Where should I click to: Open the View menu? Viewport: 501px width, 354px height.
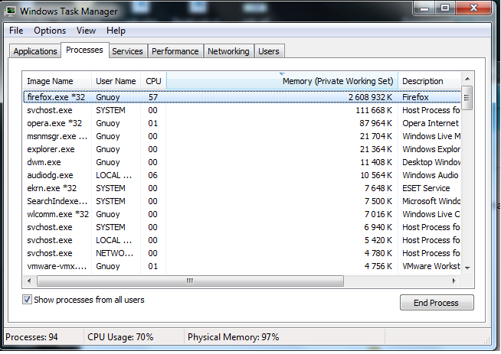pos(86,31)
